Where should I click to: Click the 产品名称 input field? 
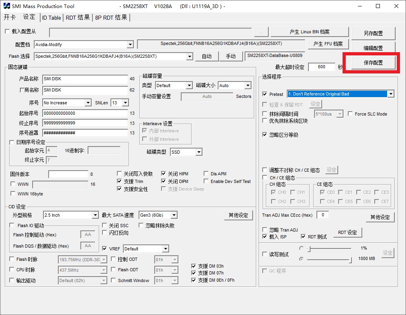(x=85, y=79)
